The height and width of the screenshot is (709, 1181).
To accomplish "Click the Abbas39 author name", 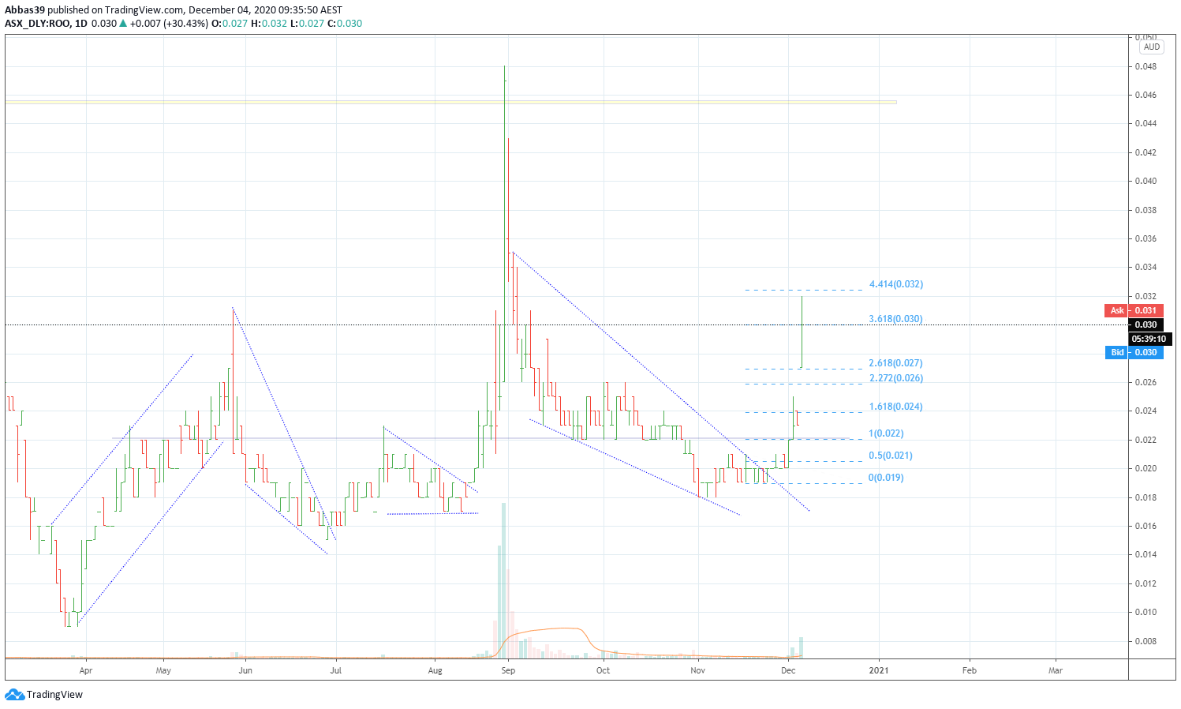I will pyautogui.click(x=24, y=10).
